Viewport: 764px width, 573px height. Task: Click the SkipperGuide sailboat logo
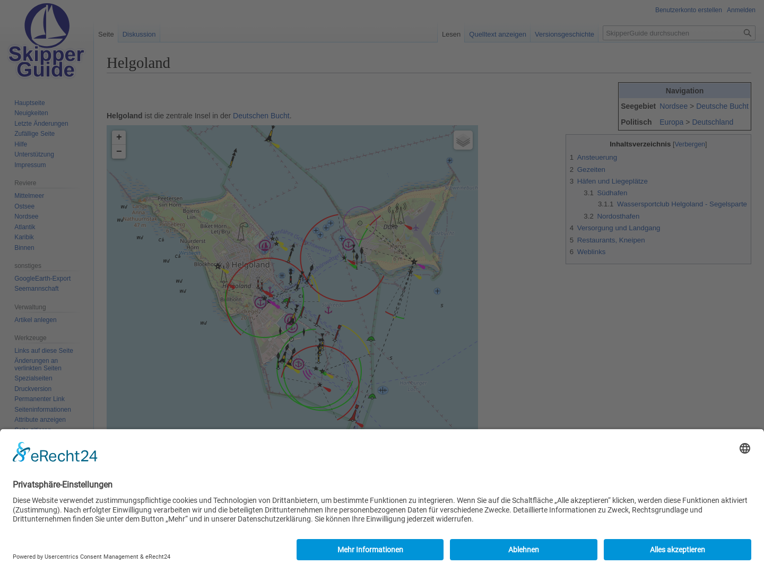point(47,41)
